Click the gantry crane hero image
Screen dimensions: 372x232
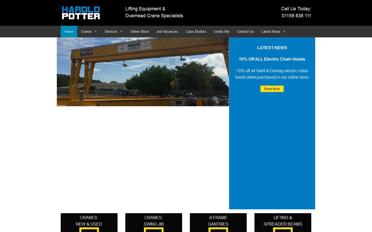[x=143, y=72]
